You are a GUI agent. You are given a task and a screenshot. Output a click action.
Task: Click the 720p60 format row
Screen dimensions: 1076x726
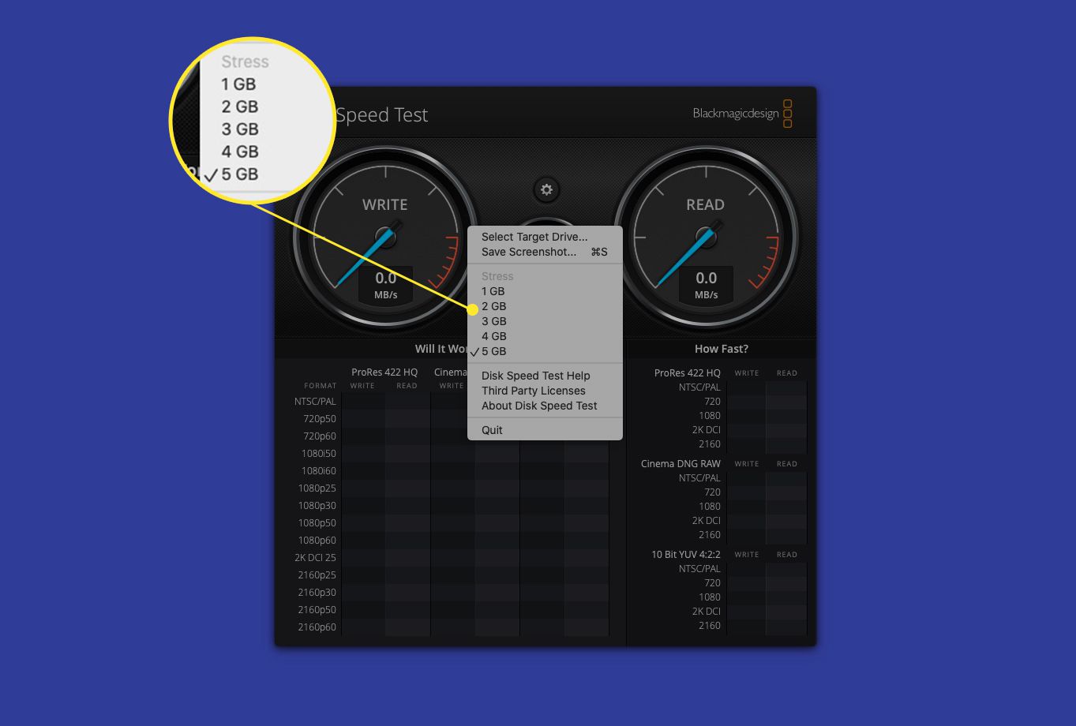click(320, 436)
